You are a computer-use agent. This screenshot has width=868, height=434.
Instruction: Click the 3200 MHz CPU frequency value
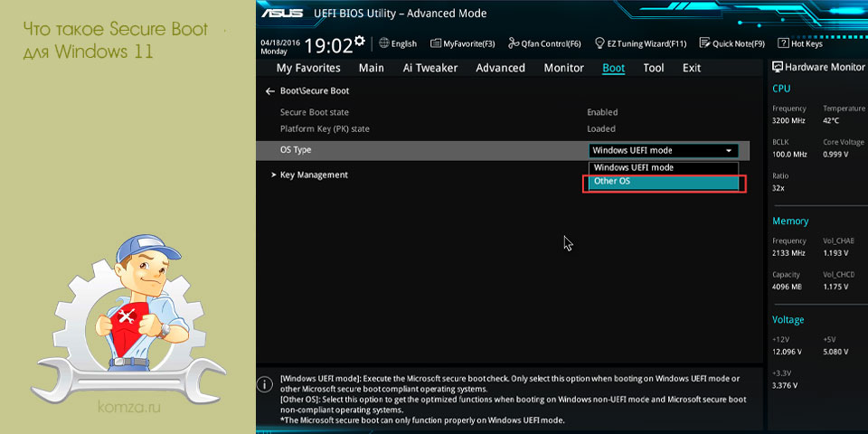tap(788, 120)
